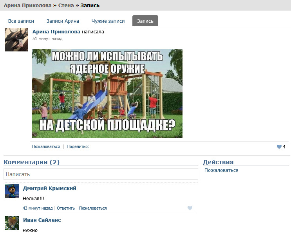The height and width of the screenshot is (232, 291).
Task: Share the post with Поделиться
Action: click(x=78, y=146)
